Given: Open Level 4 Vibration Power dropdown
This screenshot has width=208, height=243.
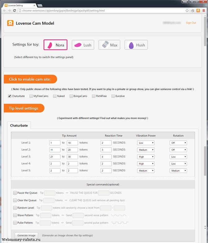Looking at the screenshot, I should click(x=146, y=164).
